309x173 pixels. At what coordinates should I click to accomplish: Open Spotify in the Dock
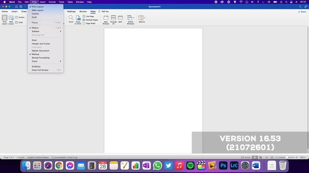[x=190, y=165]
